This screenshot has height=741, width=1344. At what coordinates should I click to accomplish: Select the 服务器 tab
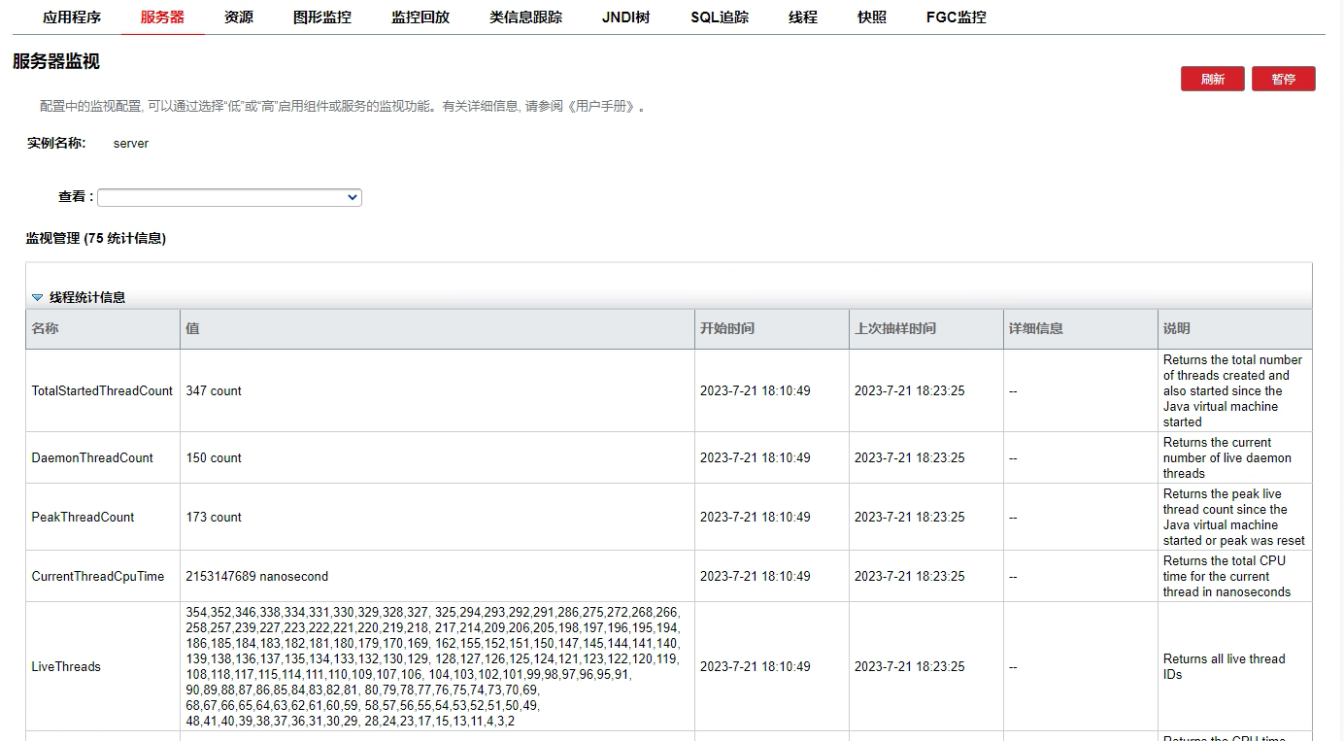[x=162, y=17]
